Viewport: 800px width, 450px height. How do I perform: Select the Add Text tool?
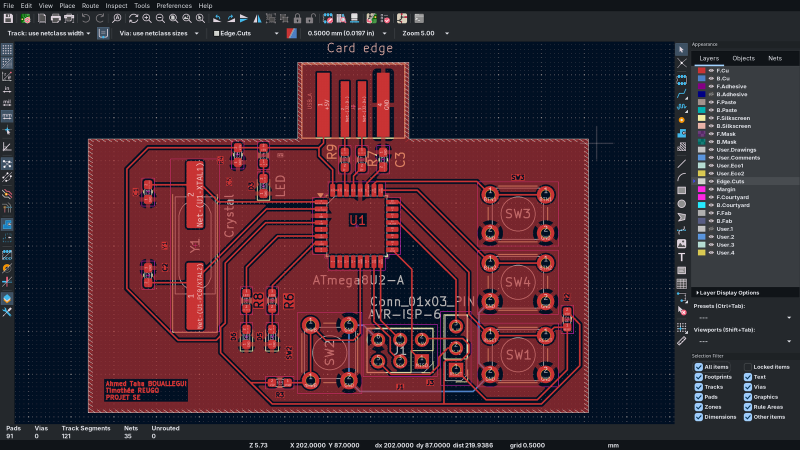pyautogui.click(x=681, y=257)
